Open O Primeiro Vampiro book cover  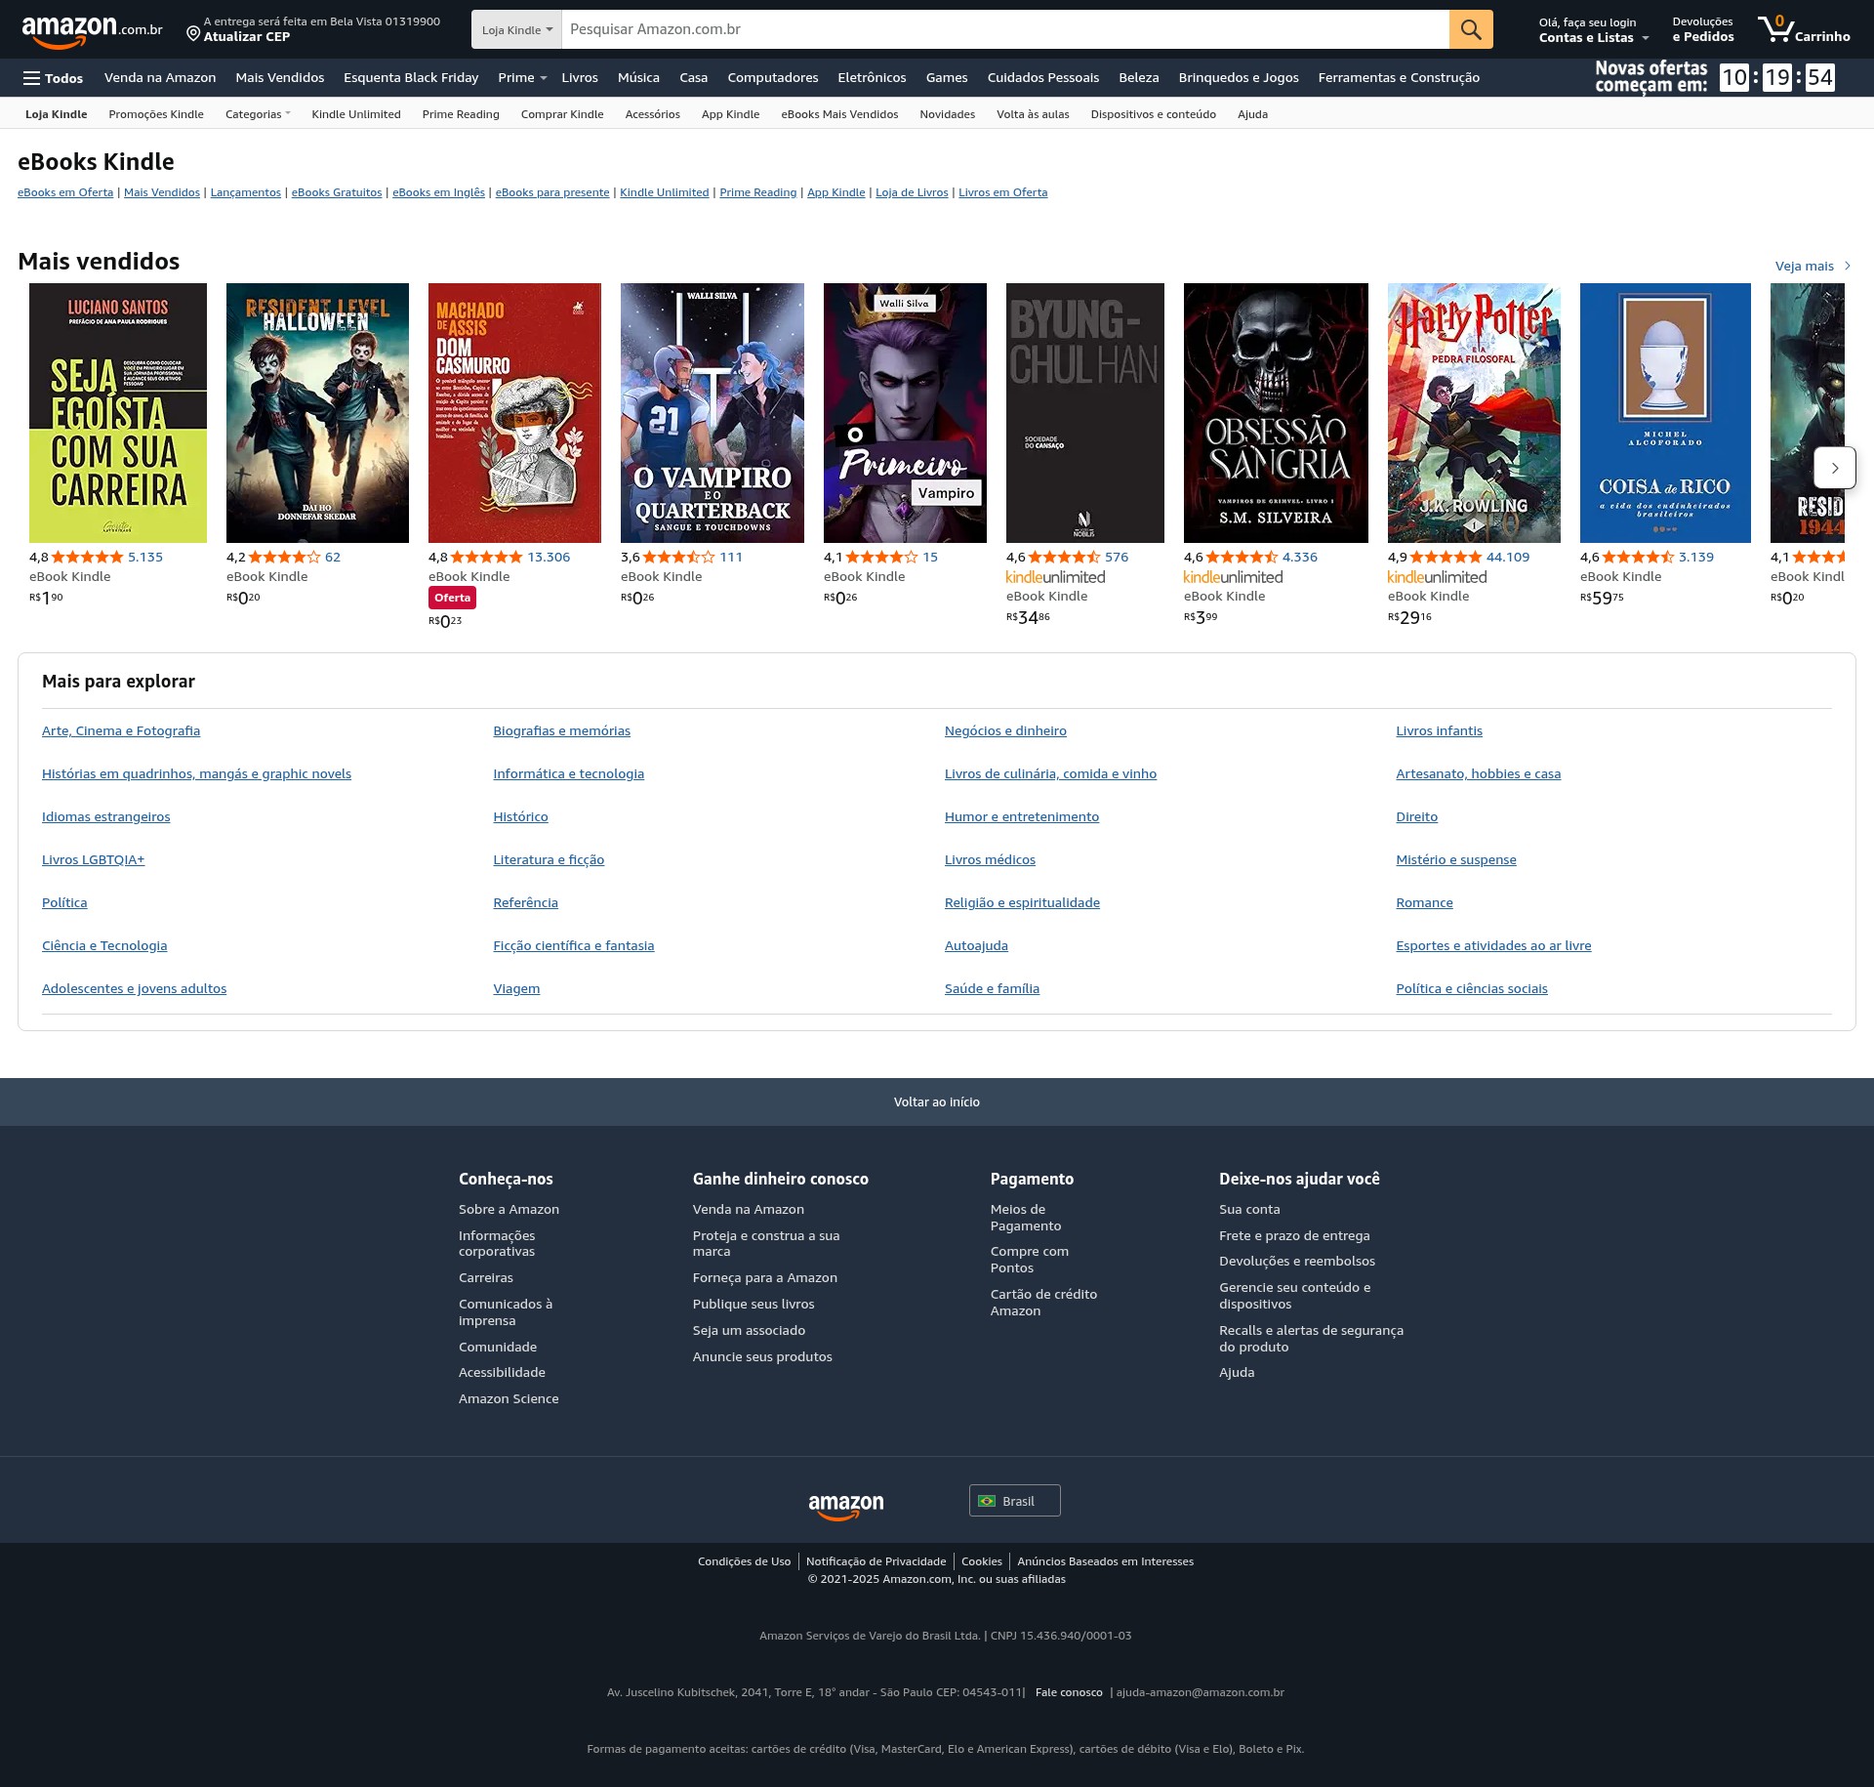click(905, 413)
